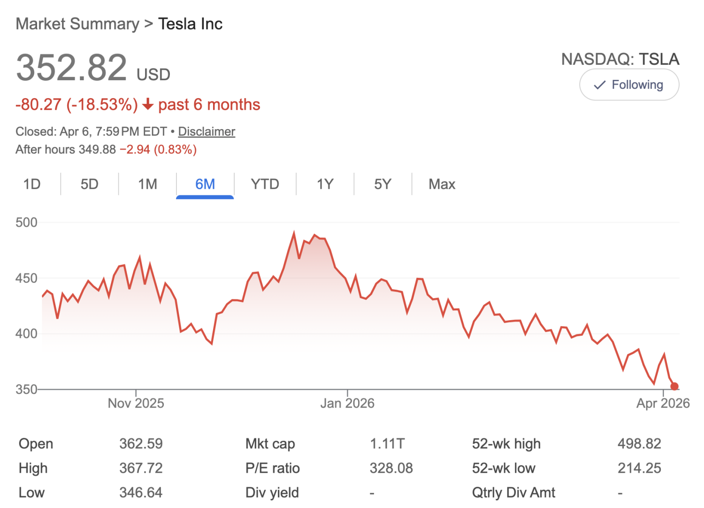Click the red downward arrow icon

148,104
